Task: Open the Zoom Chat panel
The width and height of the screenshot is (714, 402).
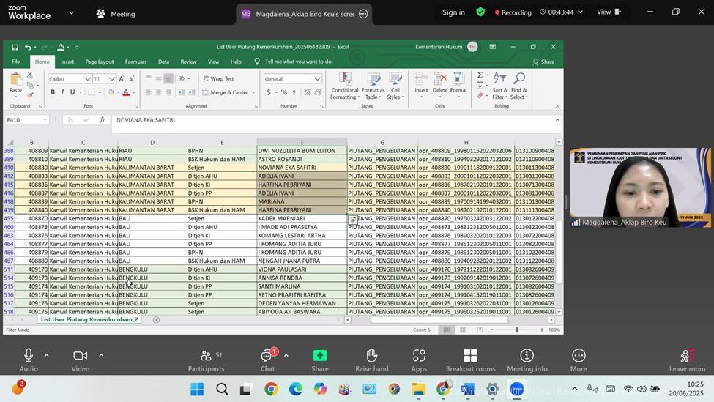Action: click(268, 356)
